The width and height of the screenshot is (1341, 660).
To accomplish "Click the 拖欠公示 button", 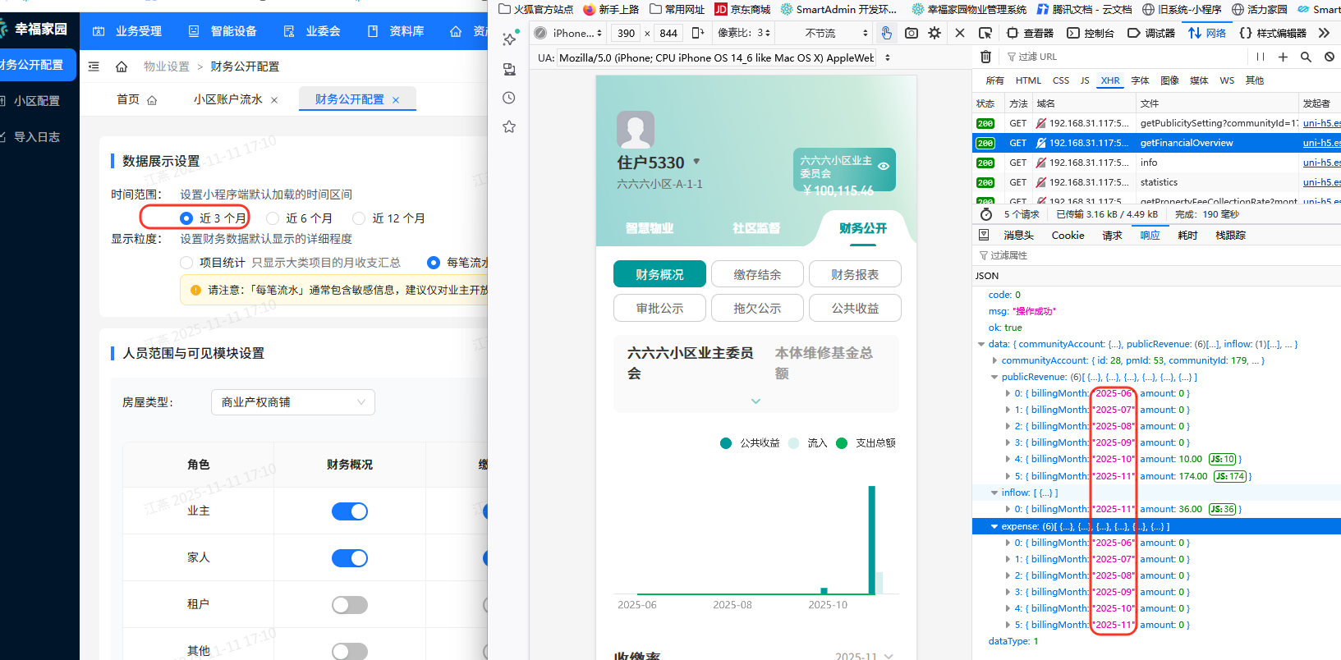I will (x=757, y=309).
